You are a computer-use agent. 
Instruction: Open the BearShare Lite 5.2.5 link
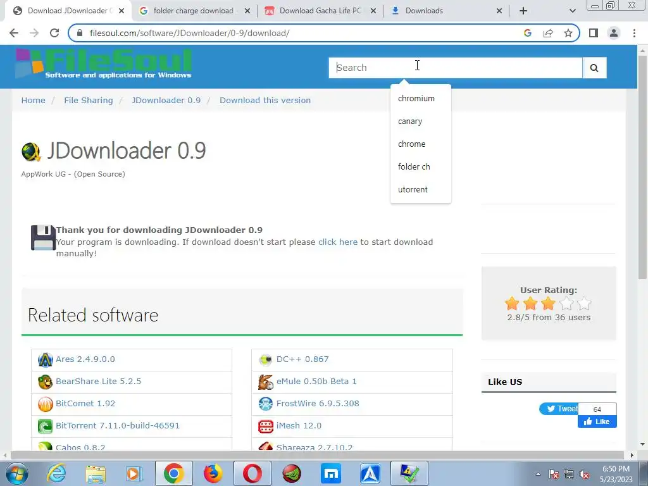[98, 381]
